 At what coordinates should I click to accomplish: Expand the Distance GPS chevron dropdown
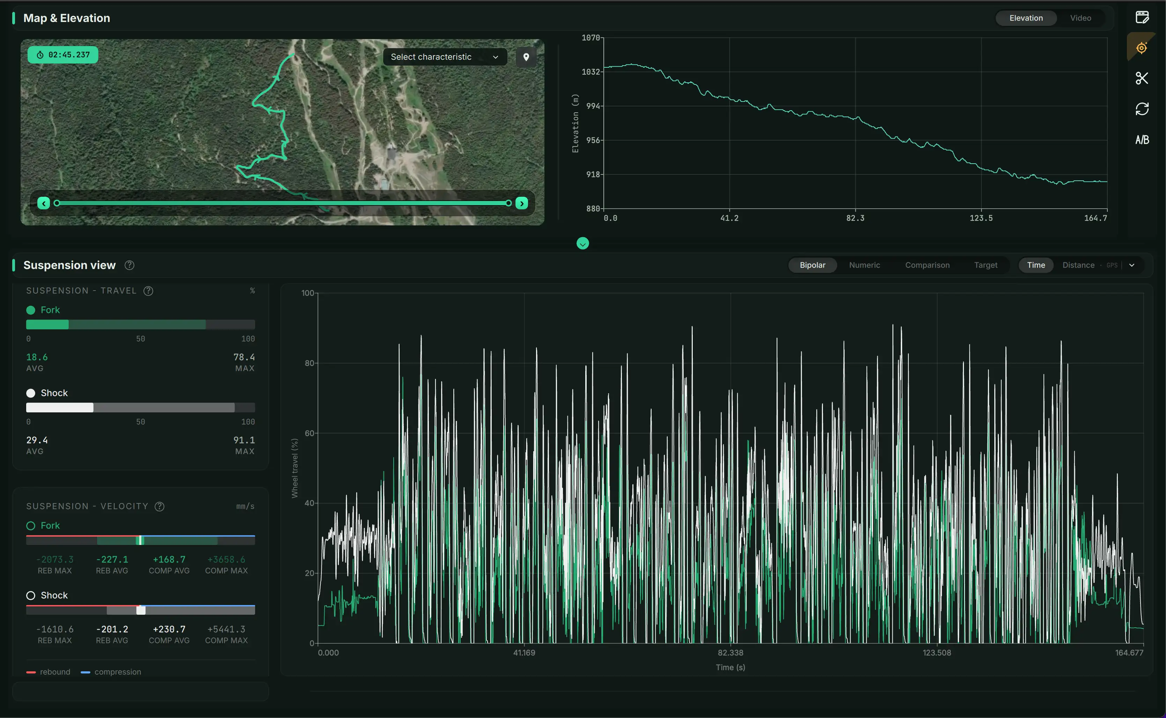tap(1132, 265)
